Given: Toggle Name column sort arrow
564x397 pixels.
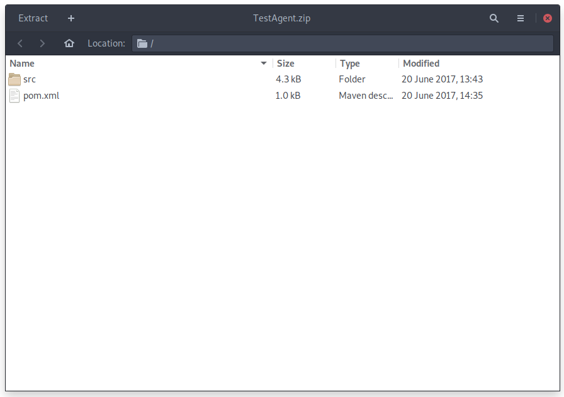Looking at the screenshot, I should point(264,64).
